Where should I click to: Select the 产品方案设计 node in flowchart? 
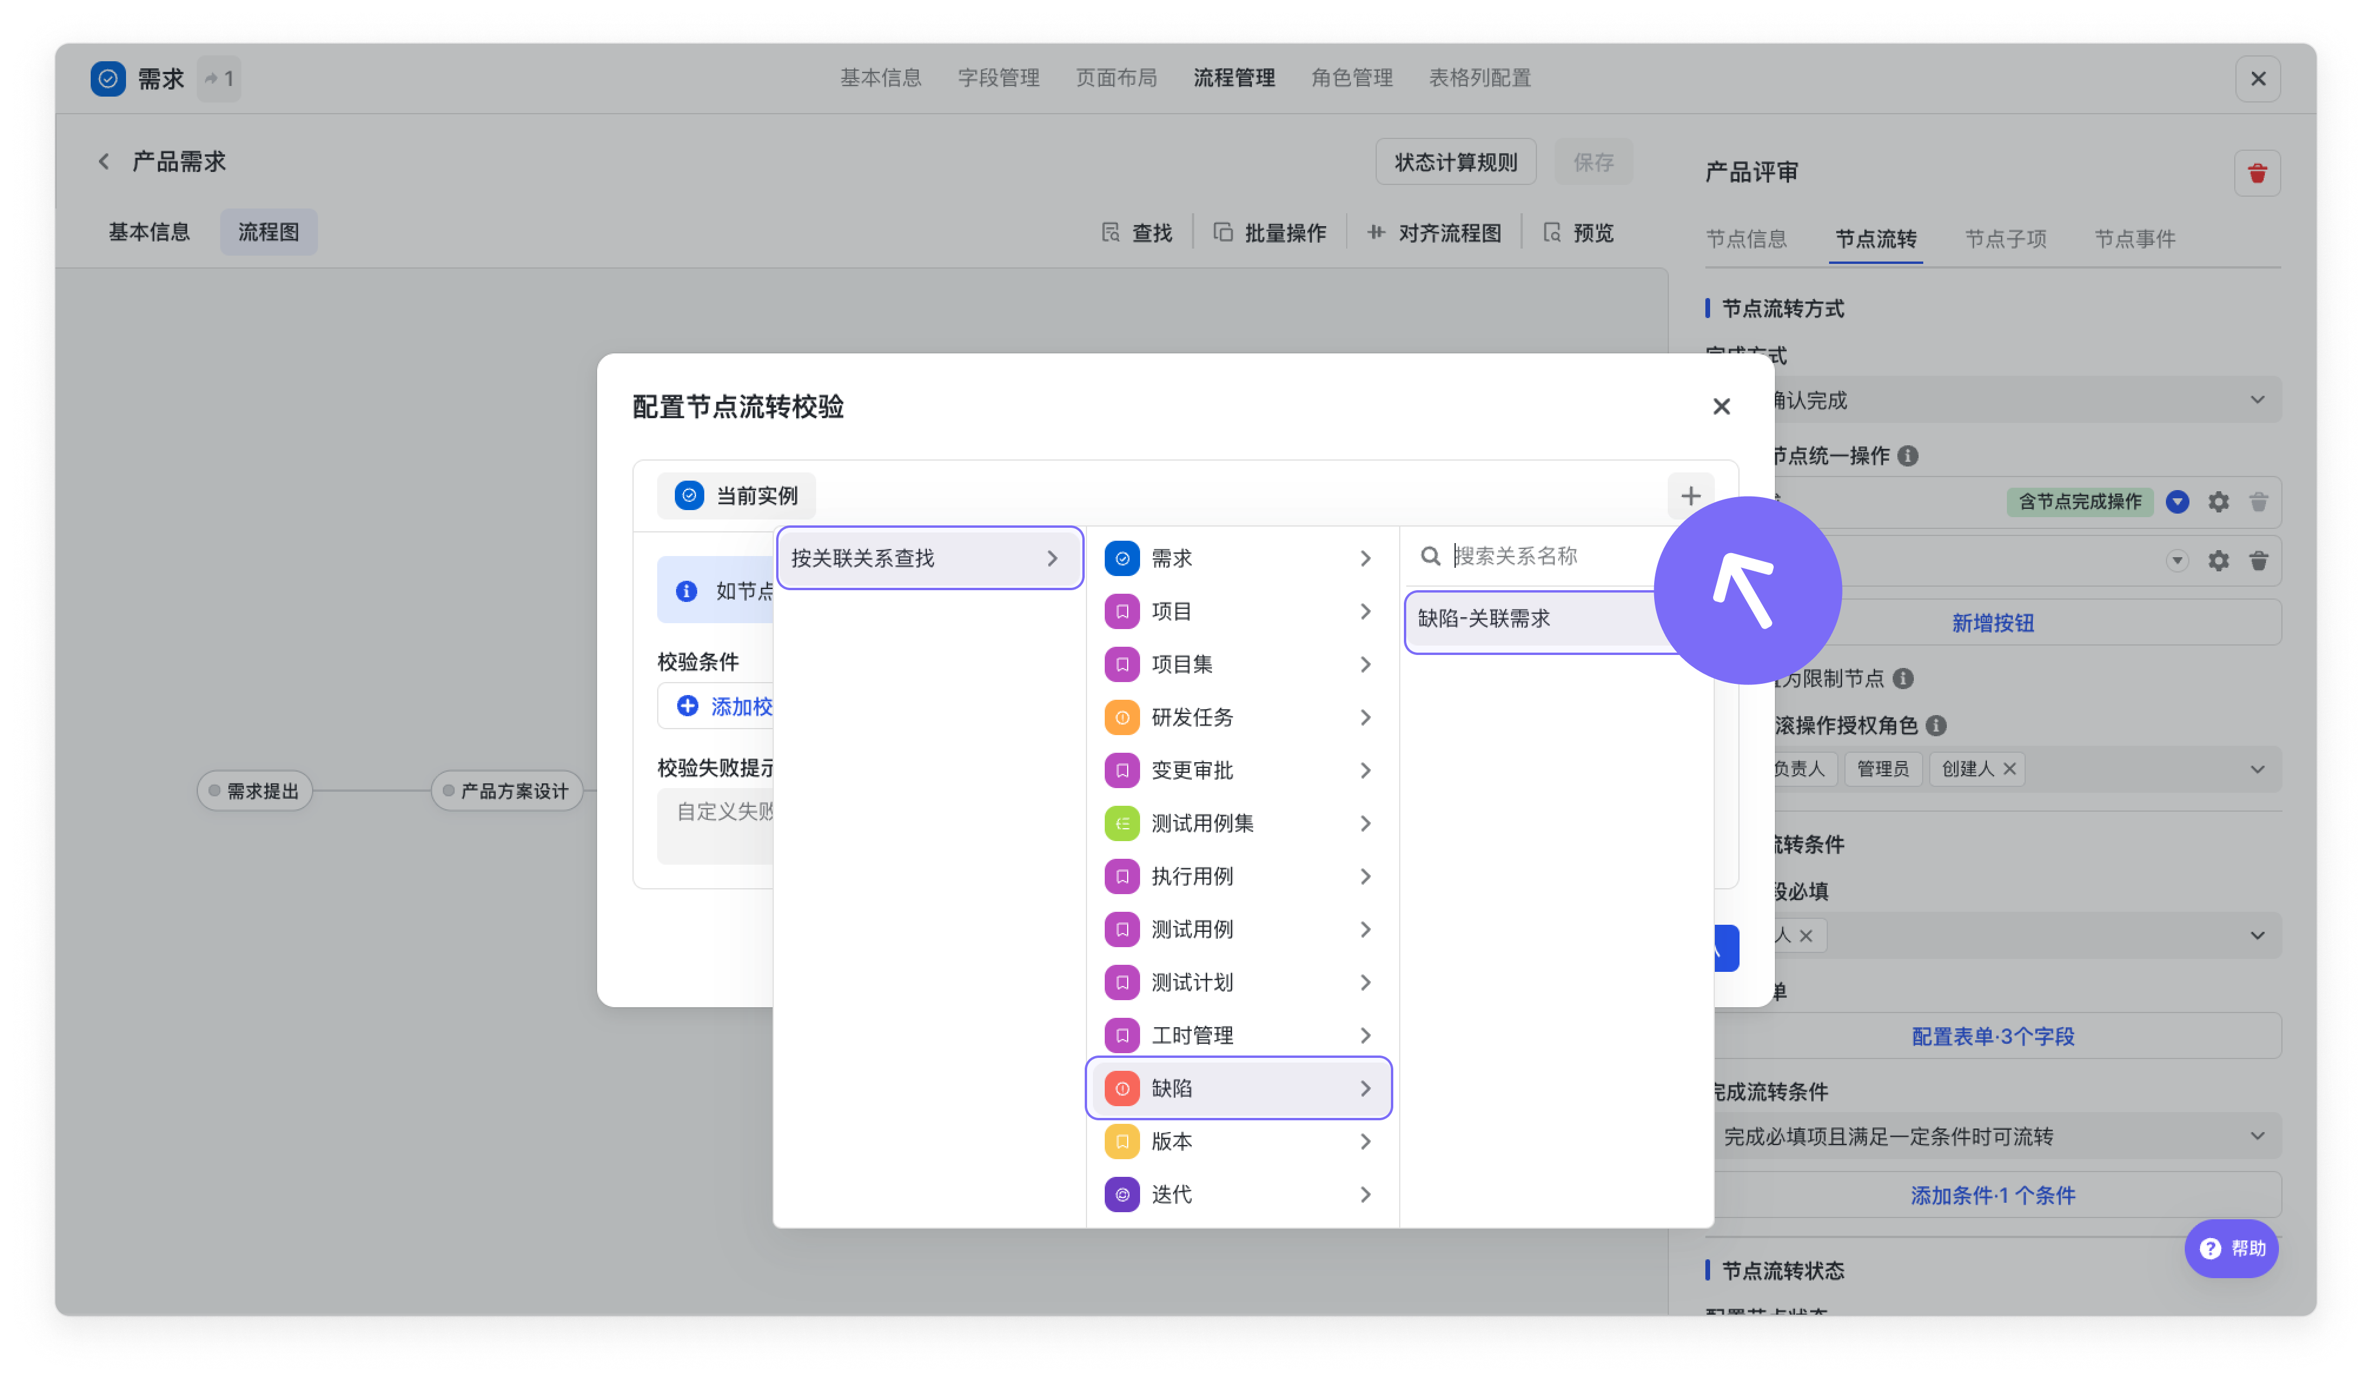pyautogui.click(x=506, y=791)
